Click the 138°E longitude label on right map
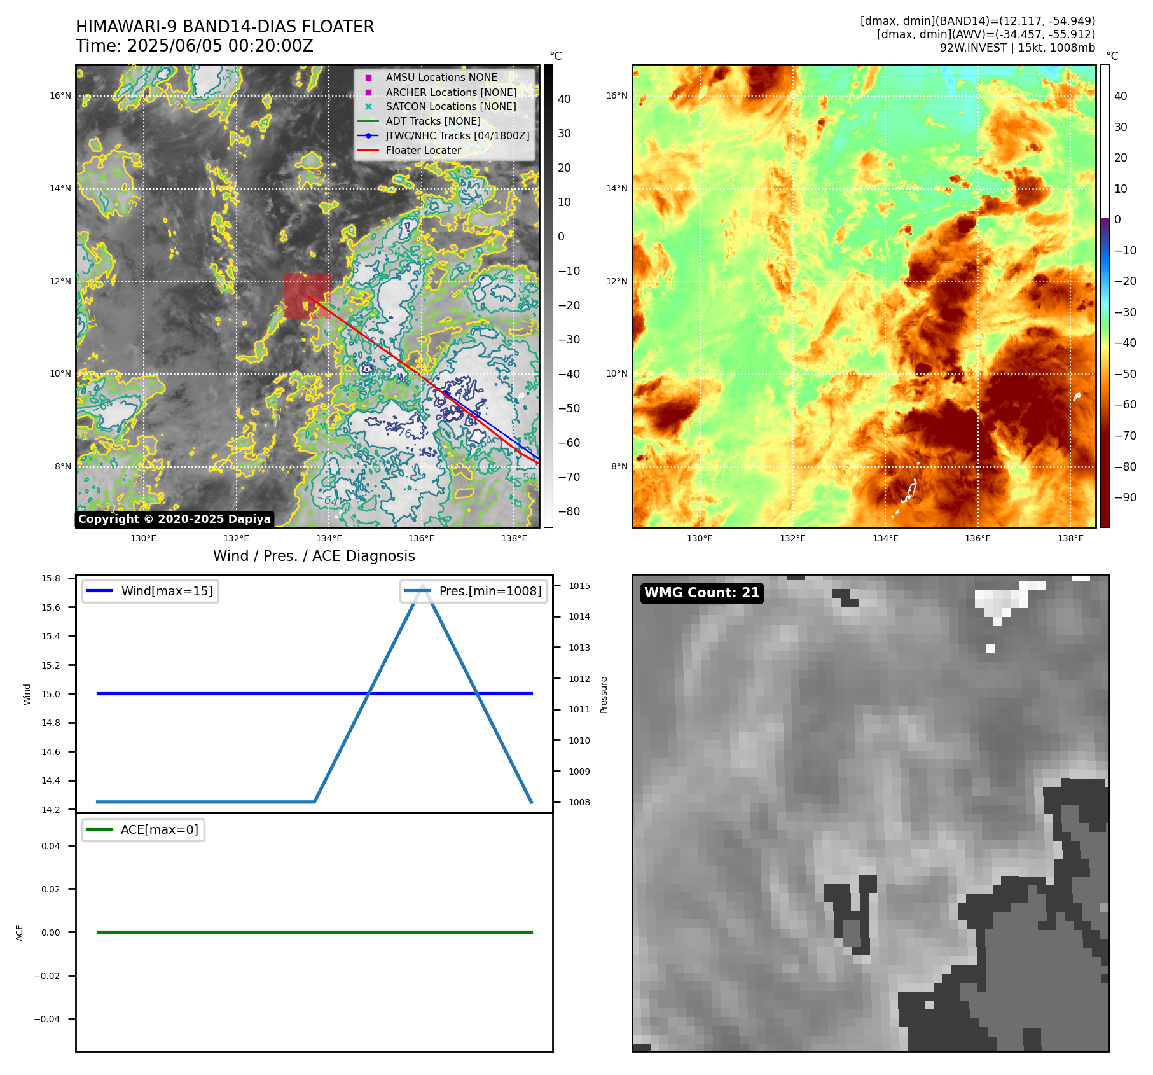 [1070, 538]
